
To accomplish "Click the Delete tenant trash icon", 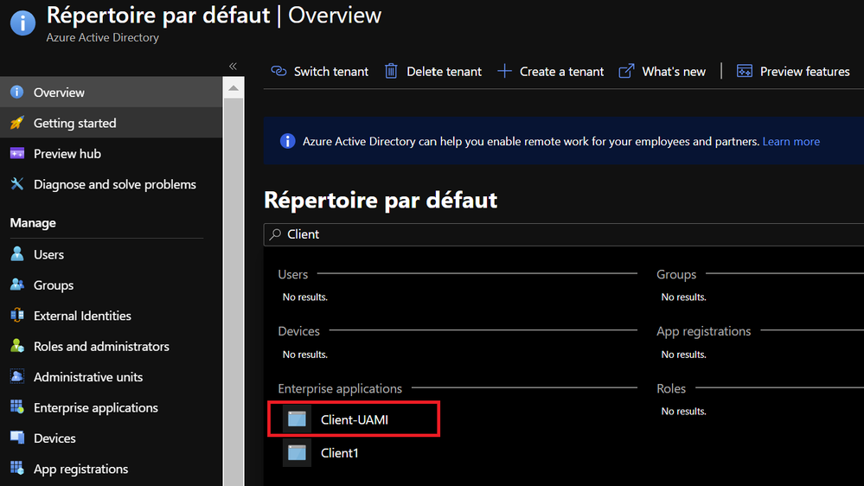I will point(391,71).
